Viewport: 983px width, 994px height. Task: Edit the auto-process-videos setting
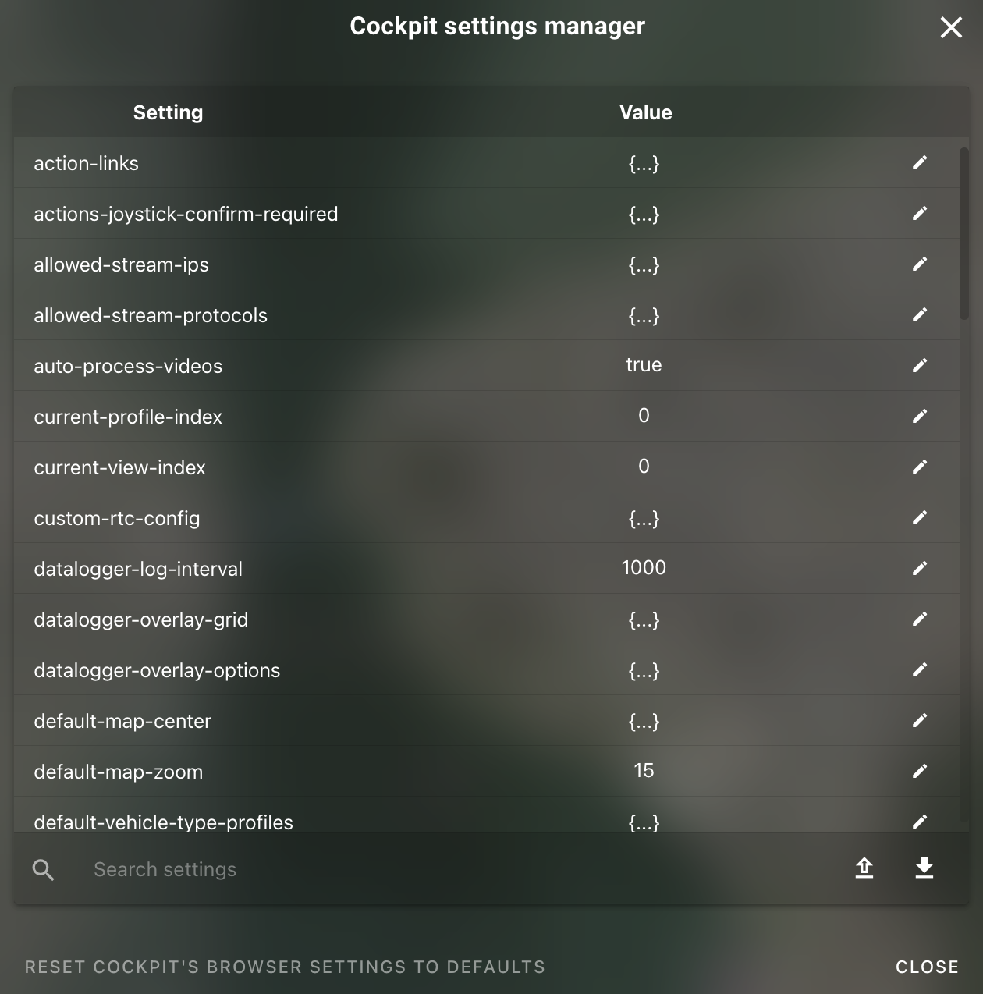point(920,365)
